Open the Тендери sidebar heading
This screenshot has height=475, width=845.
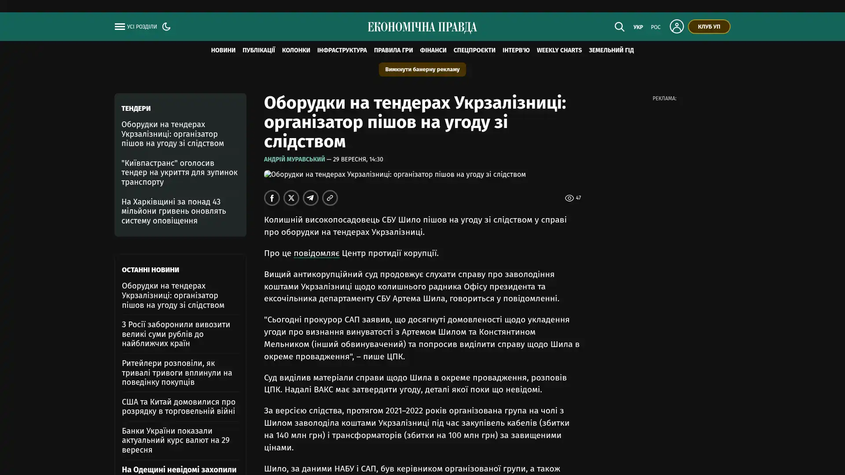click(136, 109)
